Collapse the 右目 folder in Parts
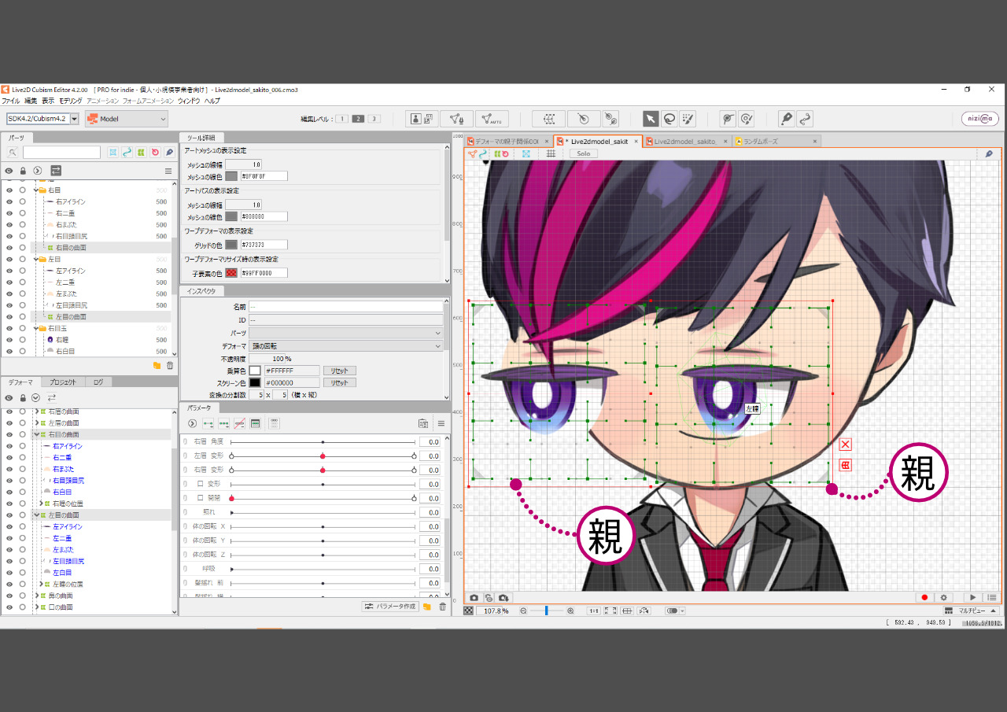This screenshot has height=712, width=1007. tap(35, 190)
